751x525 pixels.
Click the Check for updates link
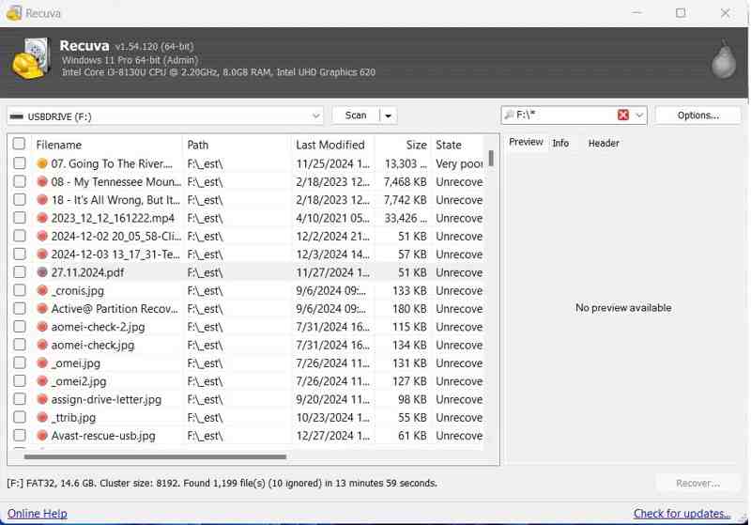(x=682, y=514)
